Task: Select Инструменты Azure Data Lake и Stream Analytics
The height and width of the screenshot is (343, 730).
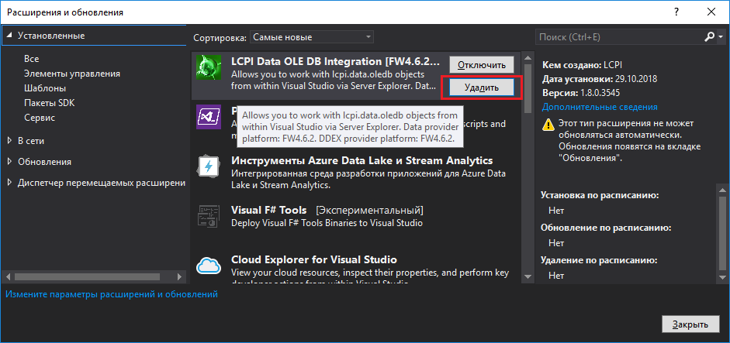Action: tap(362, 161)
